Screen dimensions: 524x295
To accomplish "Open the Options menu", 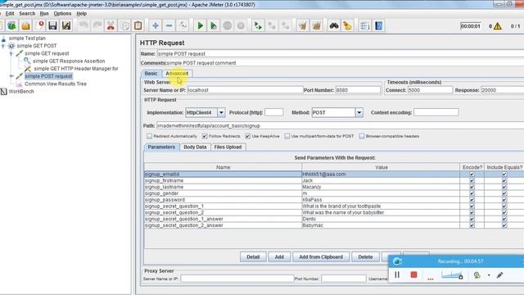I will pos(62,14).
